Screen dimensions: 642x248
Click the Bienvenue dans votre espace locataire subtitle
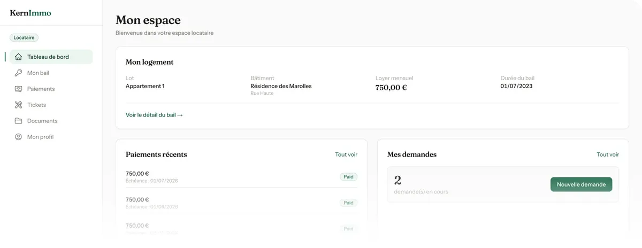[164, 33]
